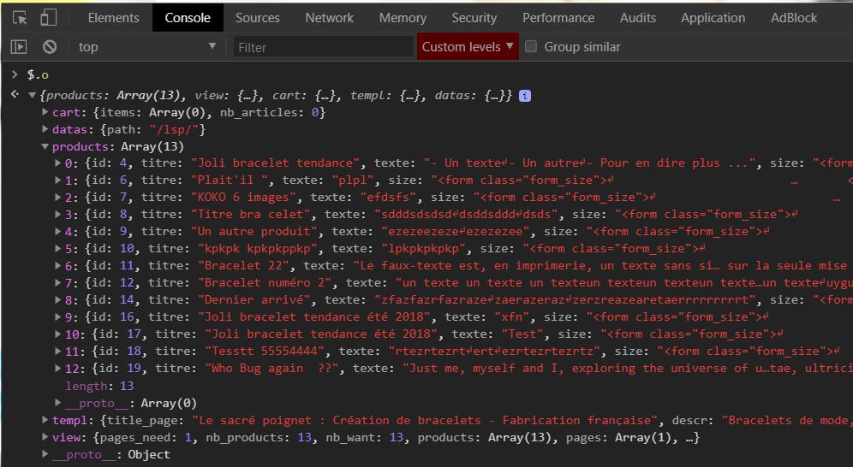Click the inspect element picker icon
The height and width of the screenshot is (467, 853).
point(20,18)
